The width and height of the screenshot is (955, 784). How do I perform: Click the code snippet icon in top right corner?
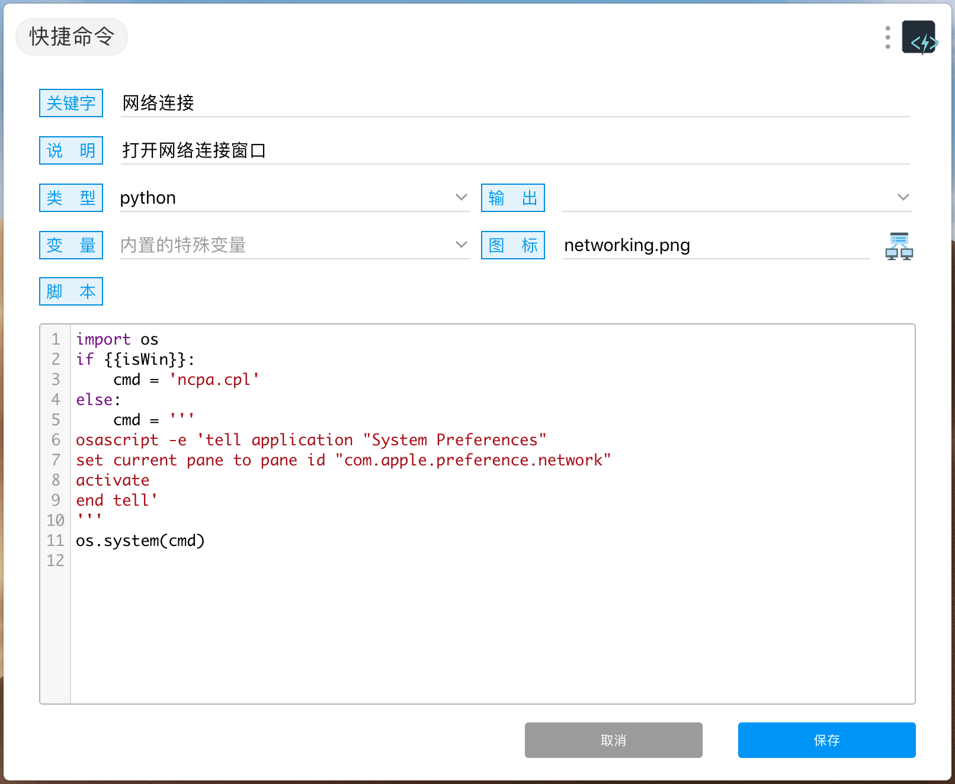[x=919, y=37]
